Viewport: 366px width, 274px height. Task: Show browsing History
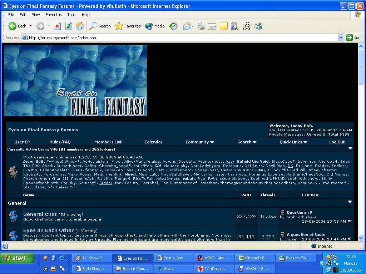(173, 26)
